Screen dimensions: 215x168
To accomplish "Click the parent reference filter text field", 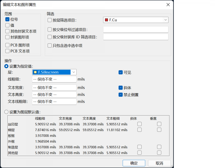I will (136, 30).
